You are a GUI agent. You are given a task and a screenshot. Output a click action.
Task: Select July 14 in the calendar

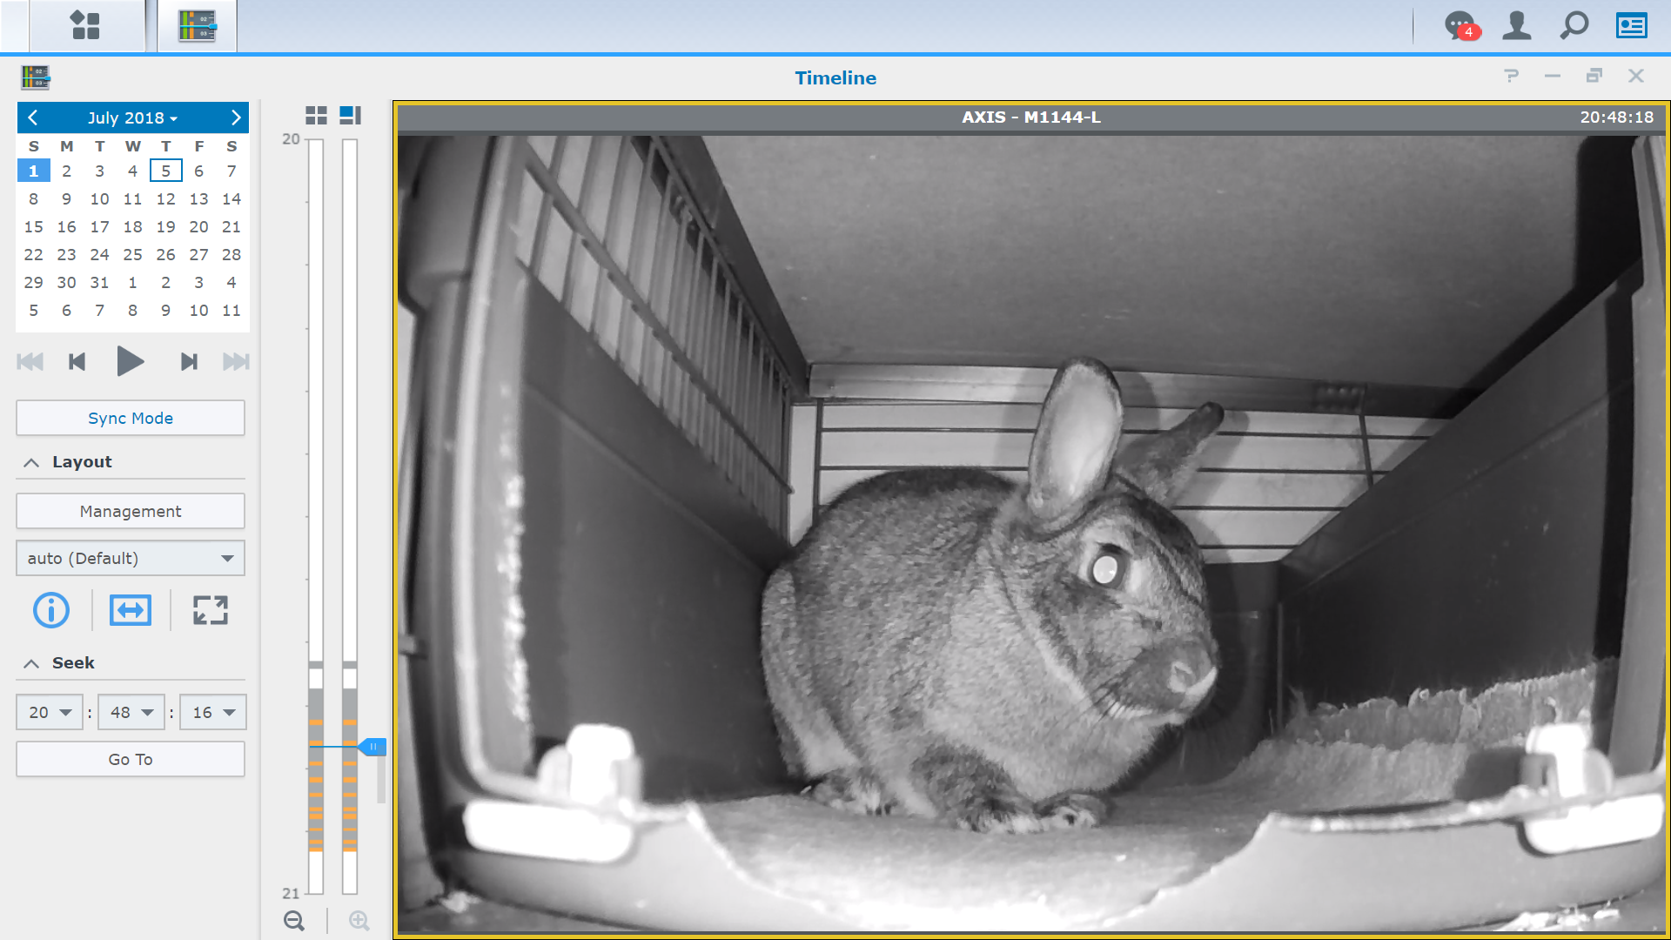pos(231,198)
